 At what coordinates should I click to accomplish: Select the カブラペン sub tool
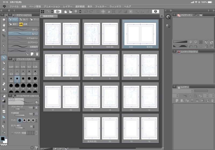23,42
